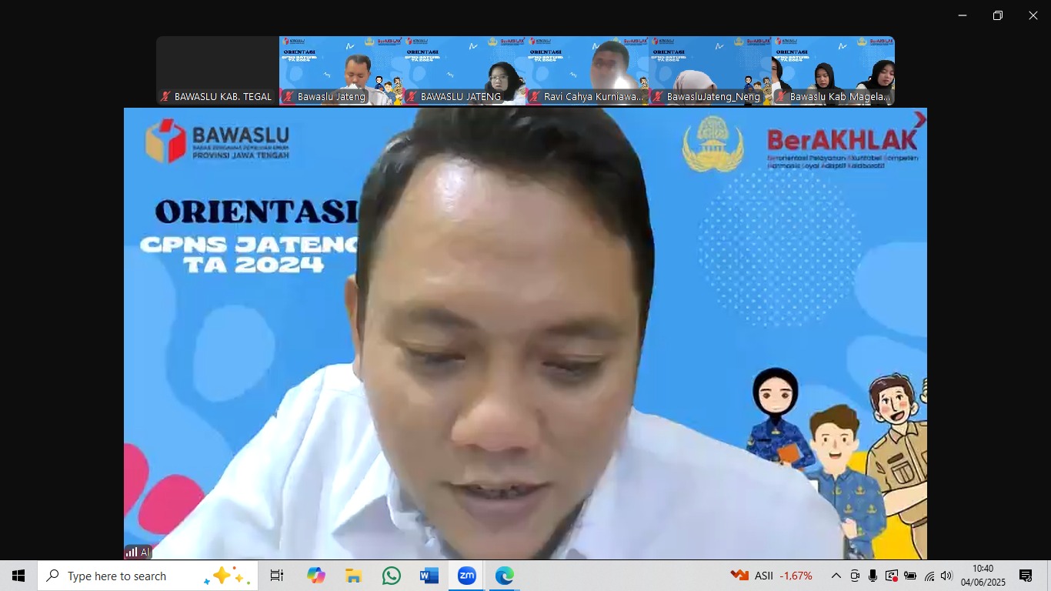Screen dimensions: 1051x591
Task: Check battery status from the system tray
Action: click(x=909, y=575)
